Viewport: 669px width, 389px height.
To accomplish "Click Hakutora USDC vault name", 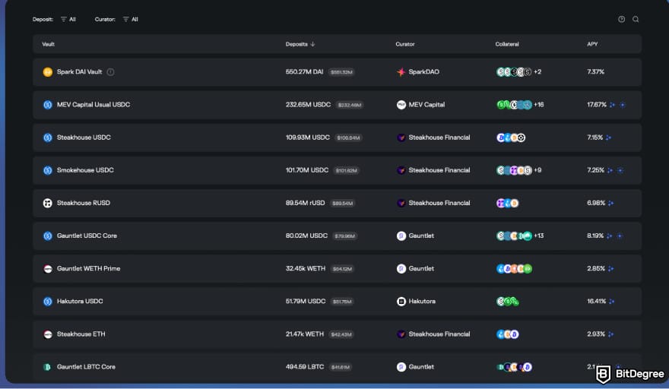I will (x=80, y=301).
